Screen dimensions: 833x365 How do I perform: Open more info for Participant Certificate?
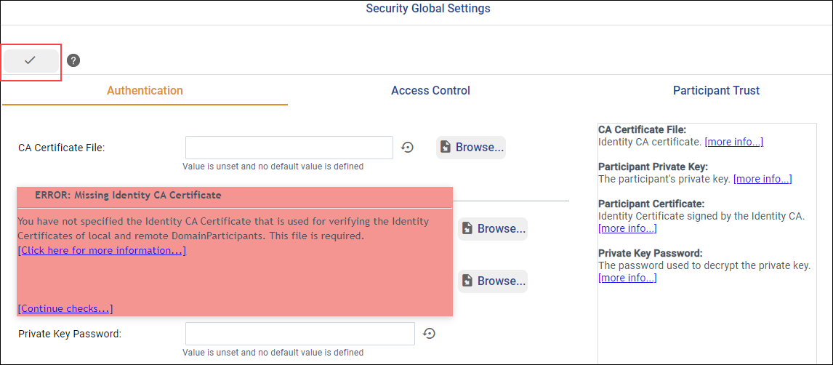627,228
